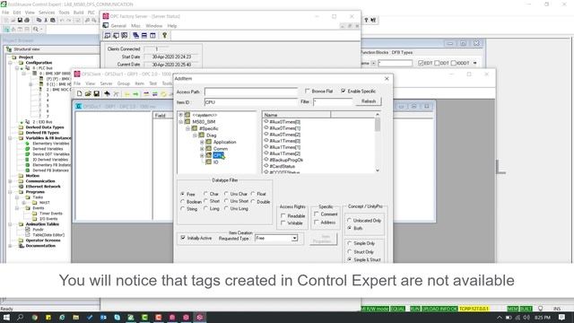Click the Access Path input field
The image size is (574, 323).
point(251,92)
